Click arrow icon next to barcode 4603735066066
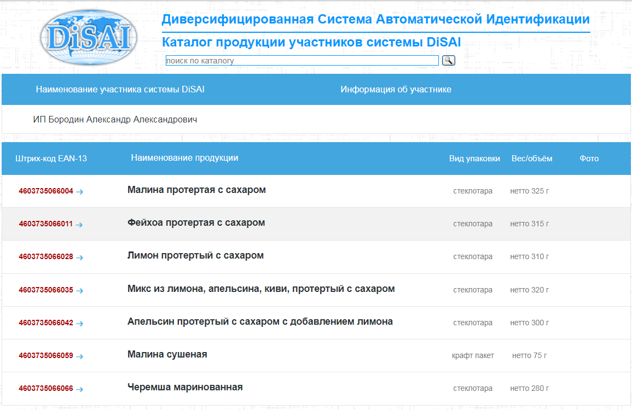The height and width of the screenshot is (410, 632). coord(80,389)
